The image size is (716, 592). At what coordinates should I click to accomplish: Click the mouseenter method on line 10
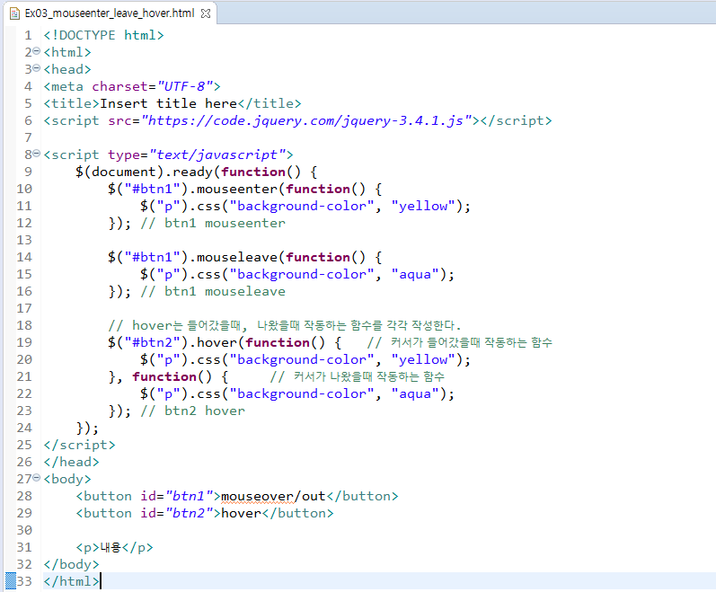(x=237, y=189)
